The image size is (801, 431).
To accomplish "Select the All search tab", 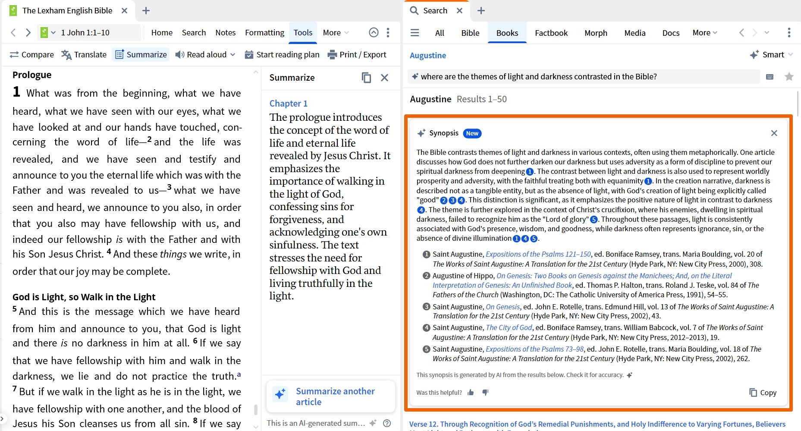I will tap(440, 33).
